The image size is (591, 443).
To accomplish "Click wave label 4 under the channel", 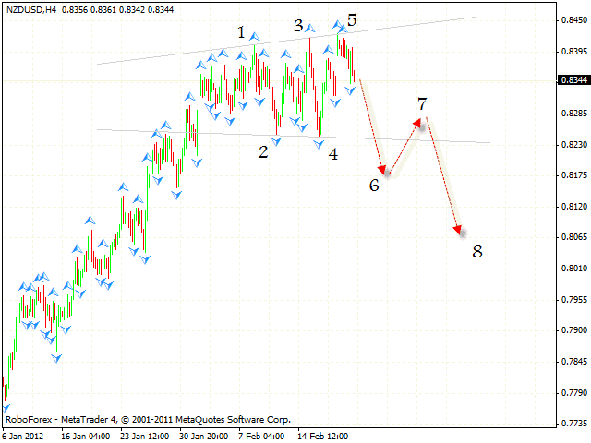I will click(x=332, y=154).
